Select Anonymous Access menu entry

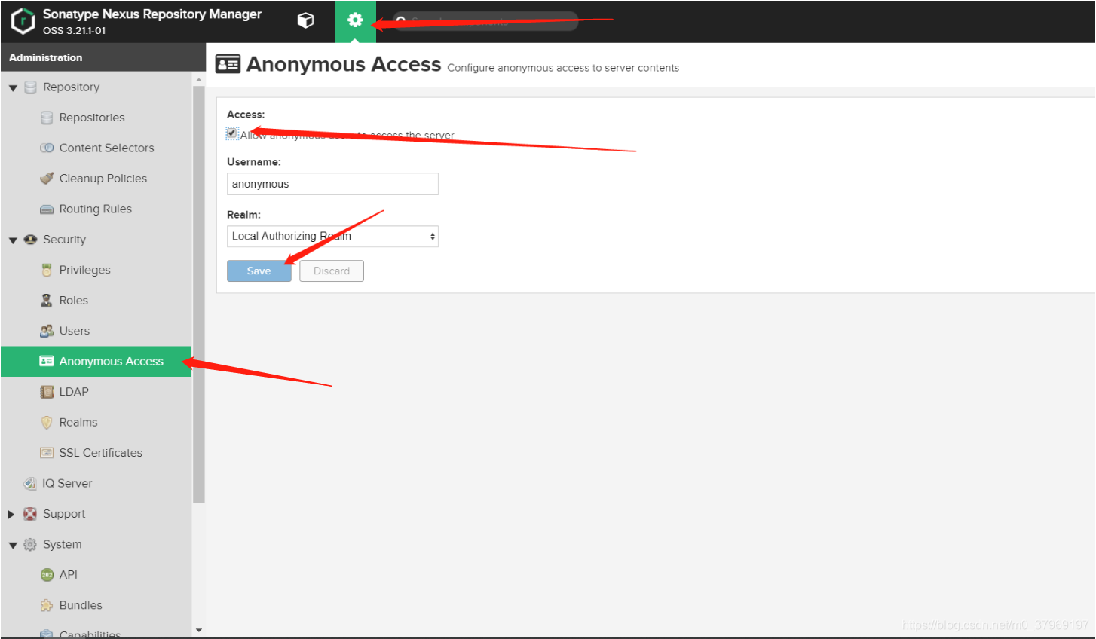(96, 362)
